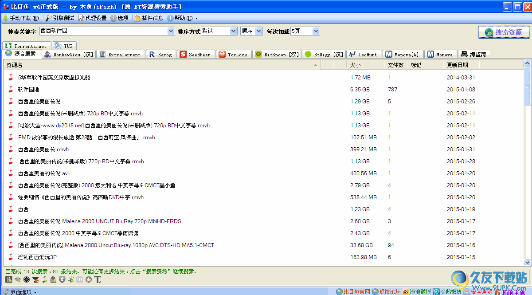The width and height of the screenshot is (532, 295).
Task: Click the 搜索资源 search button
Action: point(504,32)
